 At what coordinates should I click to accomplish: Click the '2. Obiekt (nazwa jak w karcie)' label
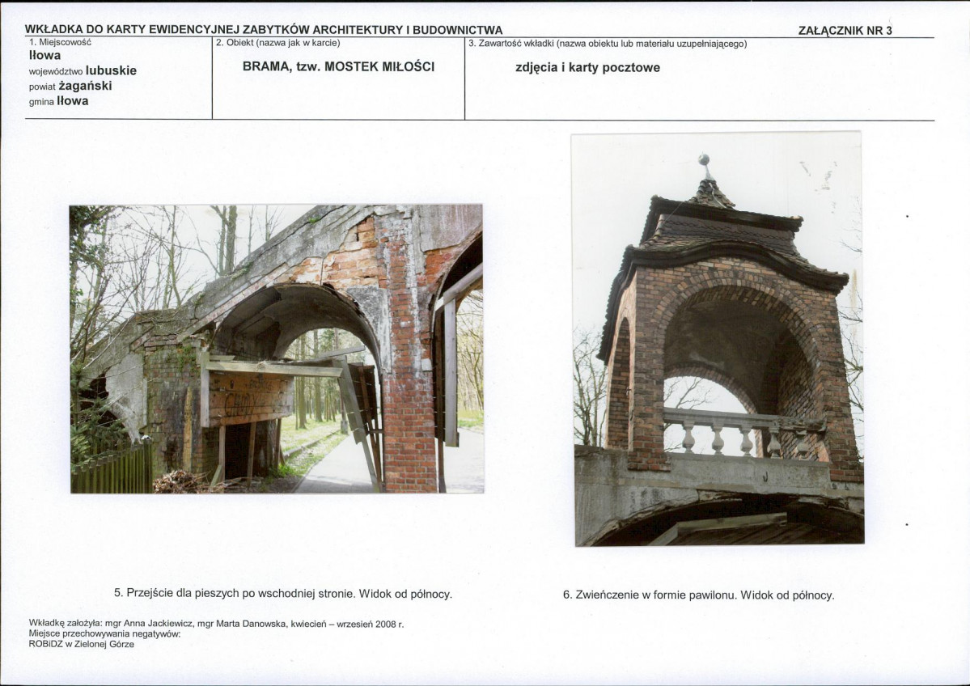(278, 42)
